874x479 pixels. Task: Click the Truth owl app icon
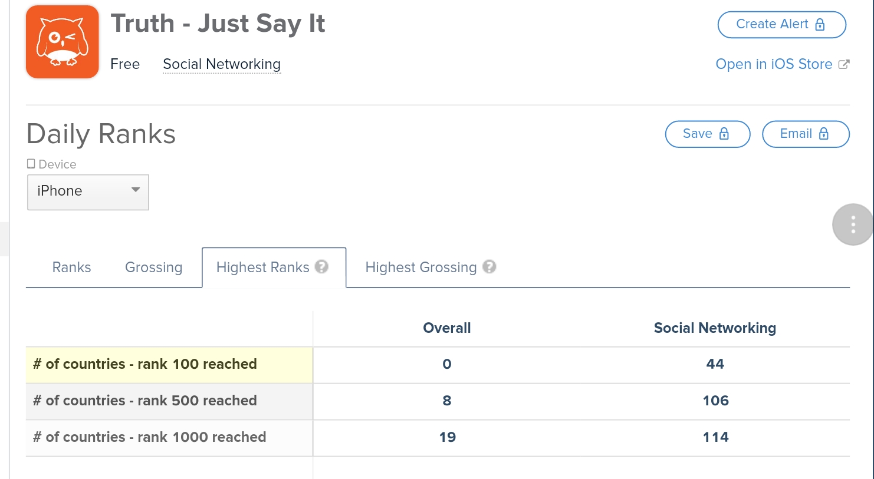point(63,42)
